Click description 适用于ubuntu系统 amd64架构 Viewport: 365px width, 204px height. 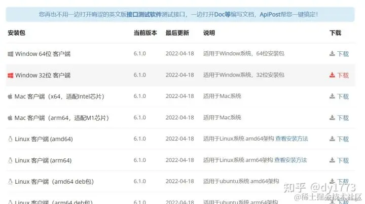tap(241, 181)
